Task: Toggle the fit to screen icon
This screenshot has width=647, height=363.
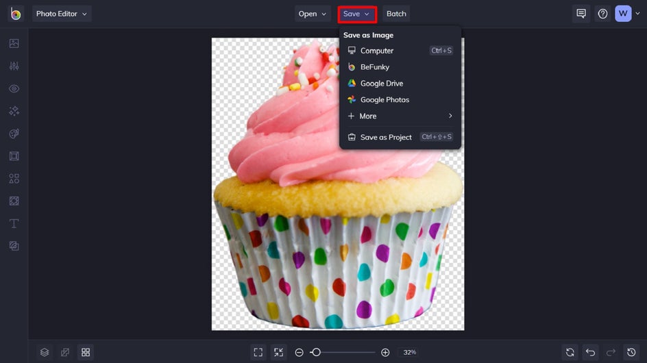Action: 278,352
